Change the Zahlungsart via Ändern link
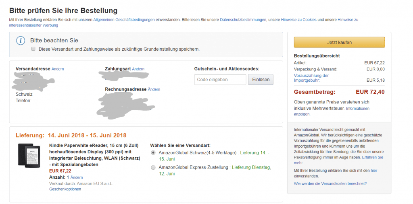This screenshot has height=204, width=413. point(138,69)
